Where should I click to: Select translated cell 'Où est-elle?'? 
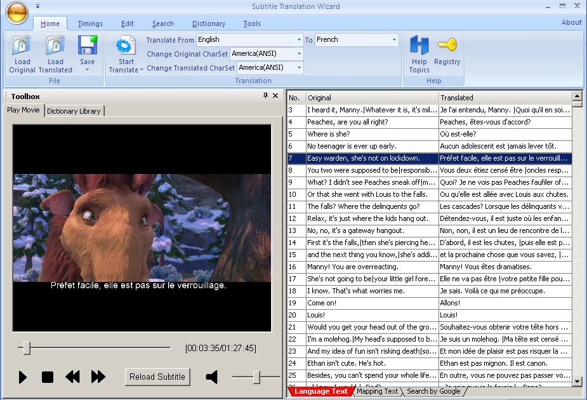pos(505,134)
